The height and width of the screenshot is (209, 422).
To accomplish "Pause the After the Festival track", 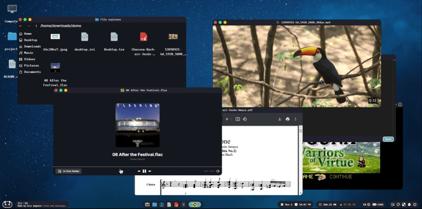I will coord(144,171).
